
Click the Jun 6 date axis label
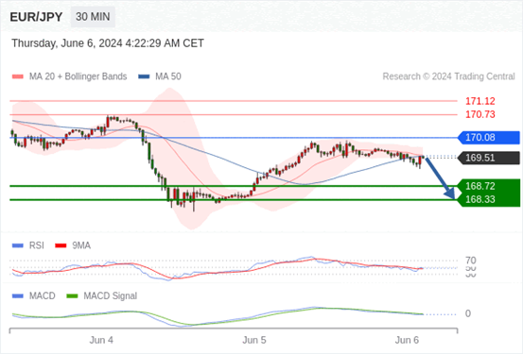(x=407, y=341)
